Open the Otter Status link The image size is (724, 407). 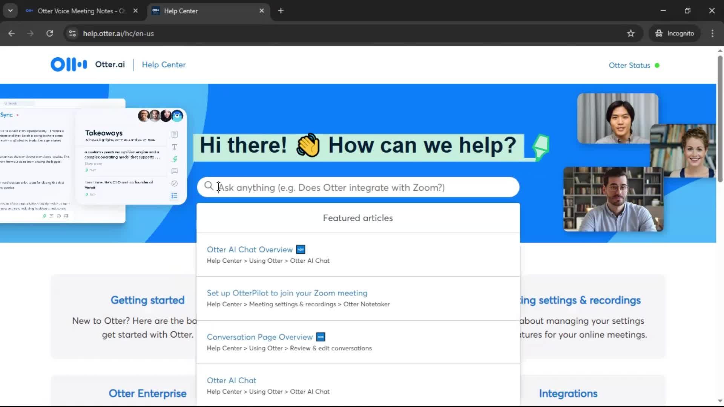tap(629, 65)
